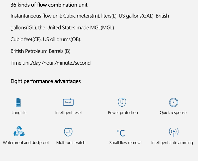Select the Quick response circular icon
The height and width of the screenshot is (161, 198).
(x=174, y=102)
